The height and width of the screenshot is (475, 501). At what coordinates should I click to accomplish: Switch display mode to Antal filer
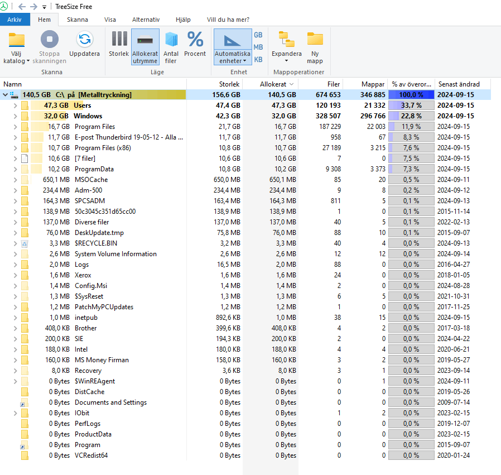tap(171, 47)
